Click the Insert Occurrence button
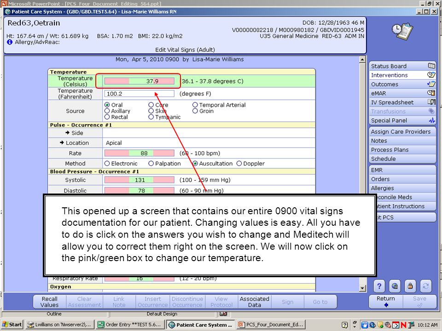The image size is (442, 331). (153, 302)
